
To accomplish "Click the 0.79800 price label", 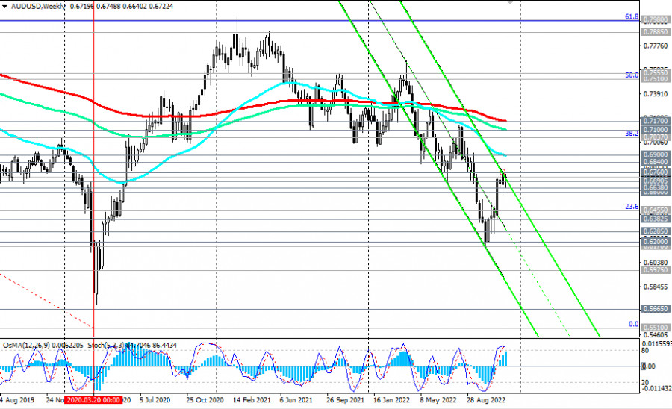I will (656, 19).
